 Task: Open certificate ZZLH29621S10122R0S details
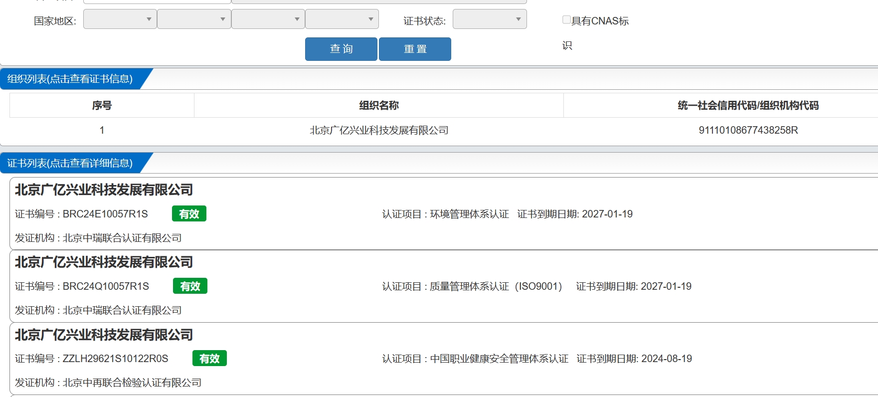pos(115,359)
